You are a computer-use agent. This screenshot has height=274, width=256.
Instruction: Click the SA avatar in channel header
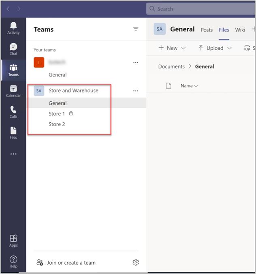tap(160, 29)
